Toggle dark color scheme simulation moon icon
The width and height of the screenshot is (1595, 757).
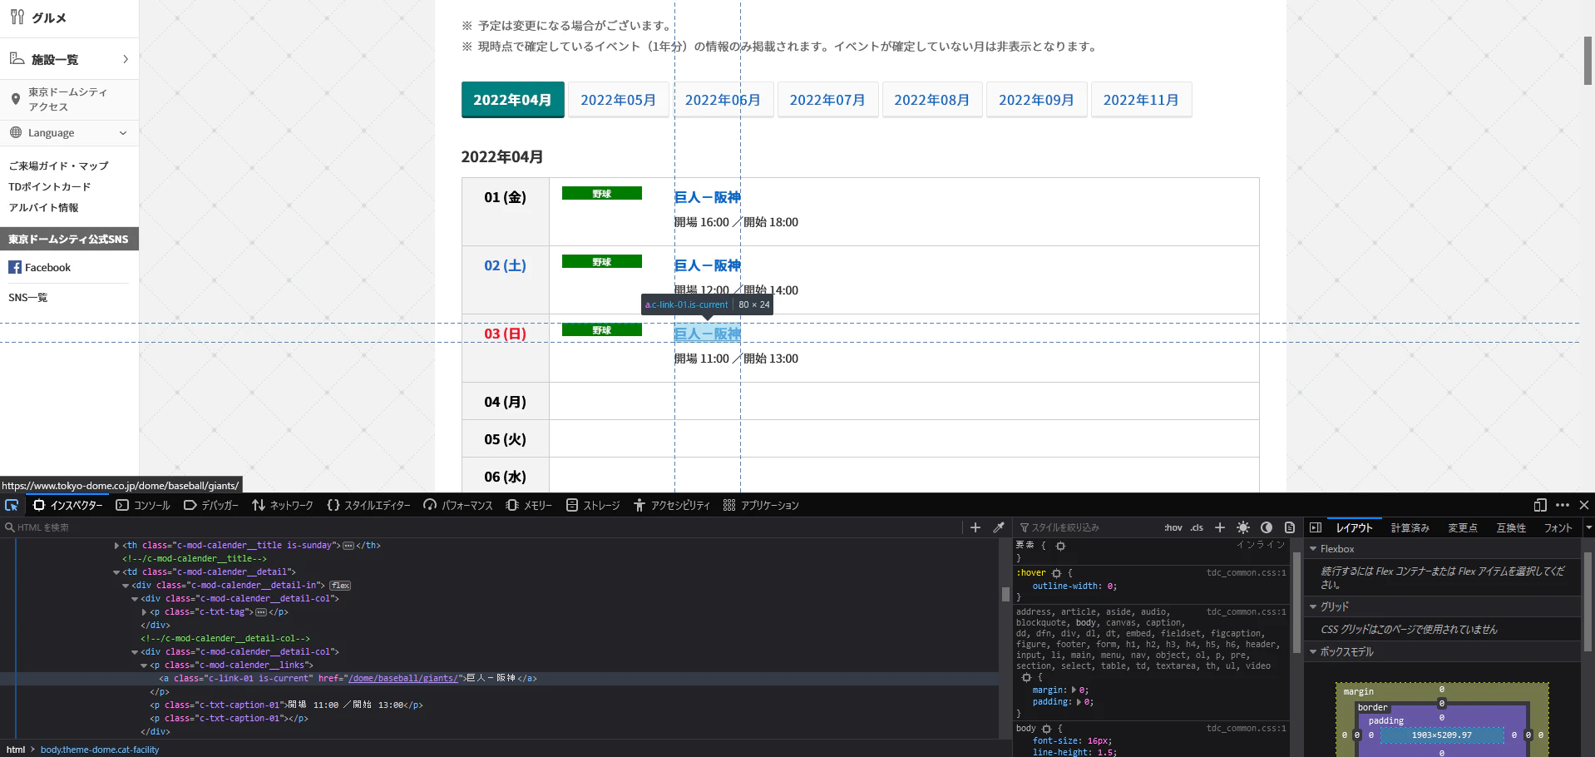[x=1267, y=527]
